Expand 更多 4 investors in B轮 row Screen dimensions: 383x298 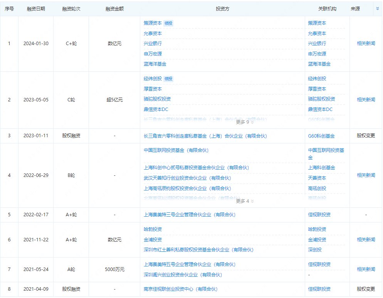[245, 201]
